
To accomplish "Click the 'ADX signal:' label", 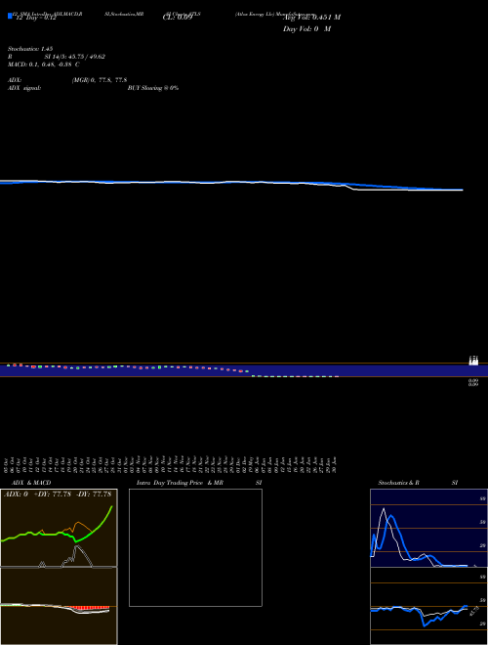I will tap(23, 88).
